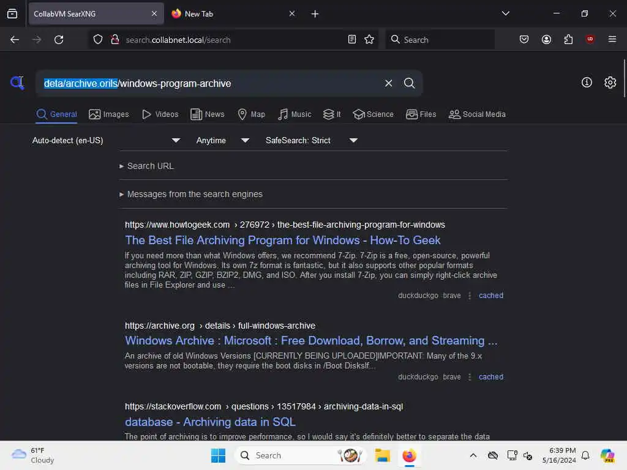Click the taskbar Search box
627x470 pixels.
point(300,455)
